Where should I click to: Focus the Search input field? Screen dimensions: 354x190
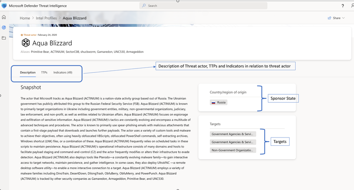tap(203, 6)
